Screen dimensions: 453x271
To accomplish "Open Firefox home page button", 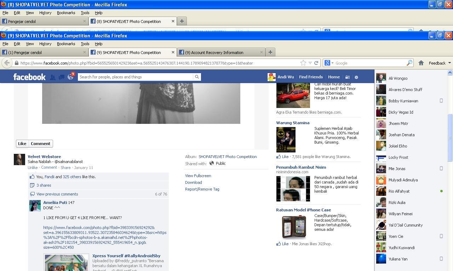I will pyautogui.click(x=421, y=63).
